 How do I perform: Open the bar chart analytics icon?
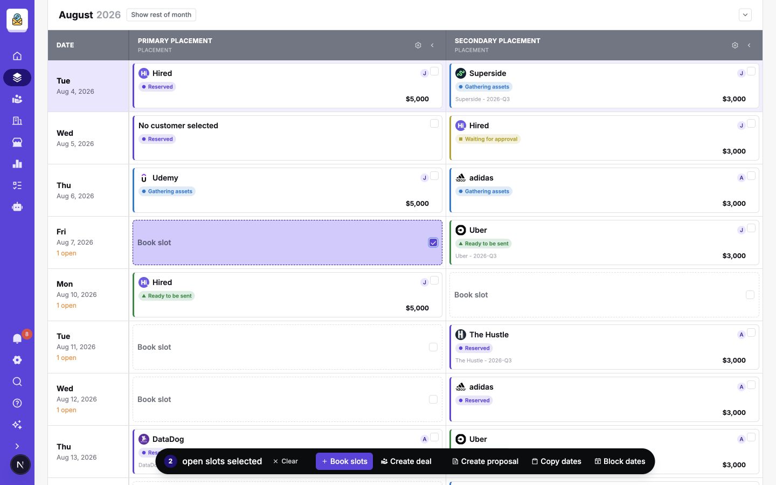point(17,164)
